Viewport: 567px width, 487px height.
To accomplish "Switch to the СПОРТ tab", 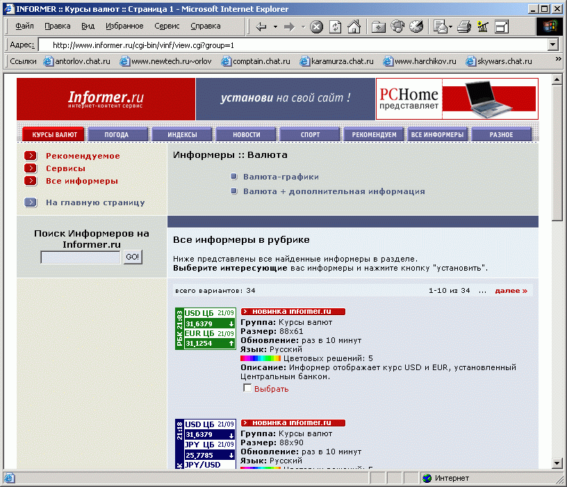I will [x=310, y=134].
